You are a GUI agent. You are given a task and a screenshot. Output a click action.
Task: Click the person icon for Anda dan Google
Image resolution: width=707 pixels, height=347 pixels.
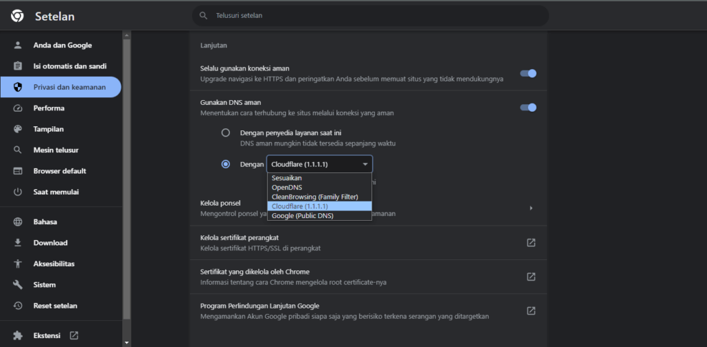click(17, 45)
